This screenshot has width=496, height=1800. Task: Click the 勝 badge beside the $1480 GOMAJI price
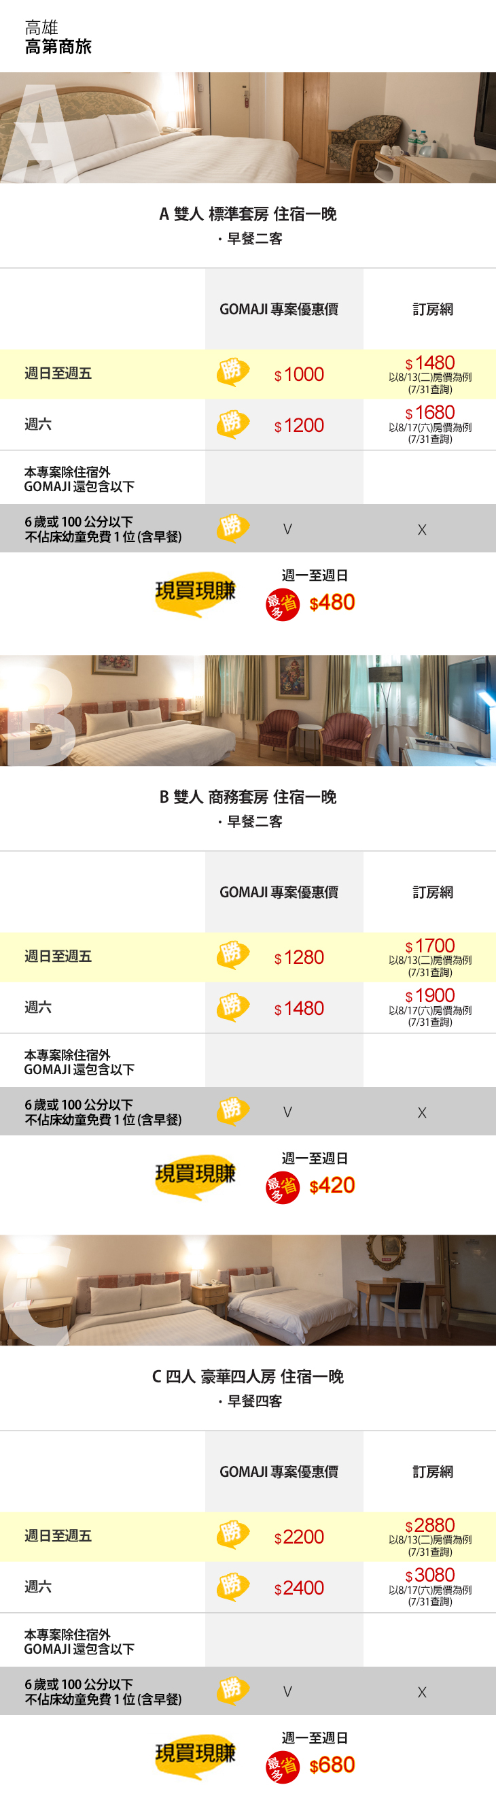click(232, 1006)
